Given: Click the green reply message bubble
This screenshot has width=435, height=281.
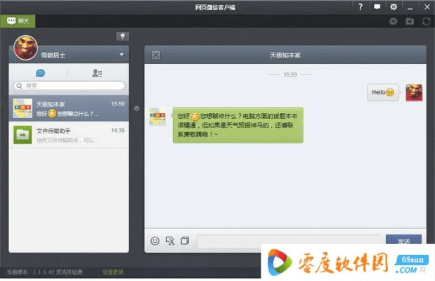Looking at the screenshot, I should 238,125.
